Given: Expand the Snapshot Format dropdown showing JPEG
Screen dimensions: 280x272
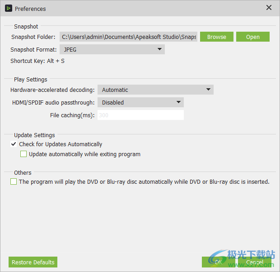Looking at the screenshot, I should click(112, 49).
